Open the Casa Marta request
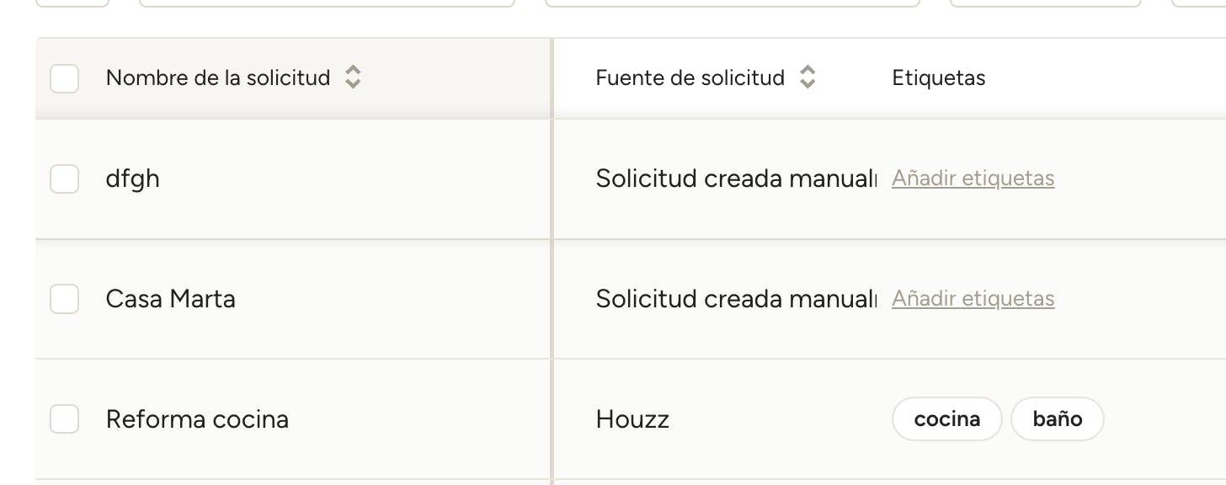1226x485 pixels. pyautogui.click(x=171, y=299)
